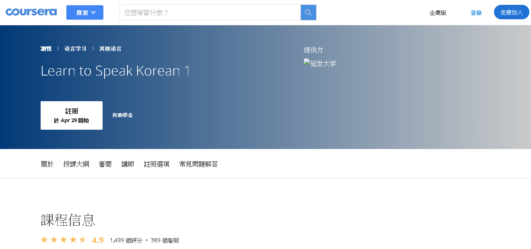
Task: Click the magnifying glass search button
Action: 309,12
